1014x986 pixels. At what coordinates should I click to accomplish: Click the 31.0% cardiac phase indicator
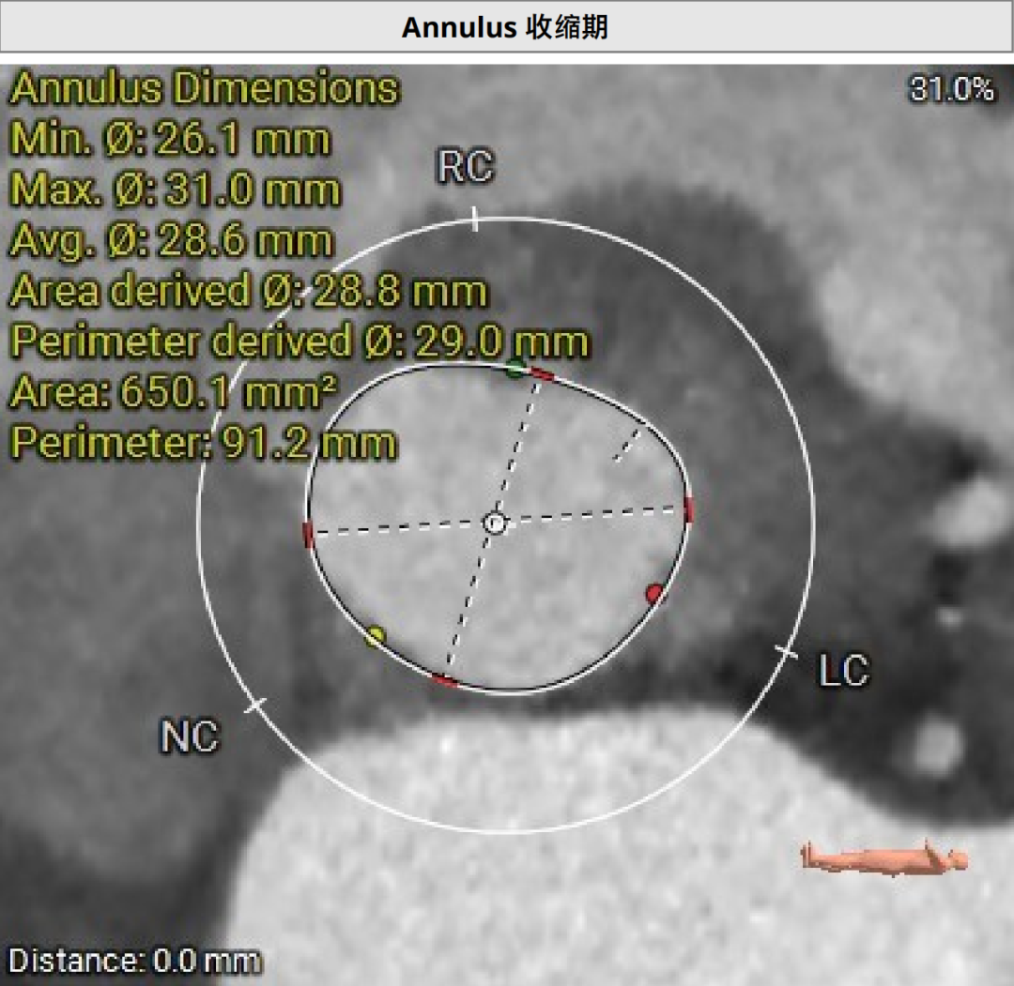click(x=951, y=89)
